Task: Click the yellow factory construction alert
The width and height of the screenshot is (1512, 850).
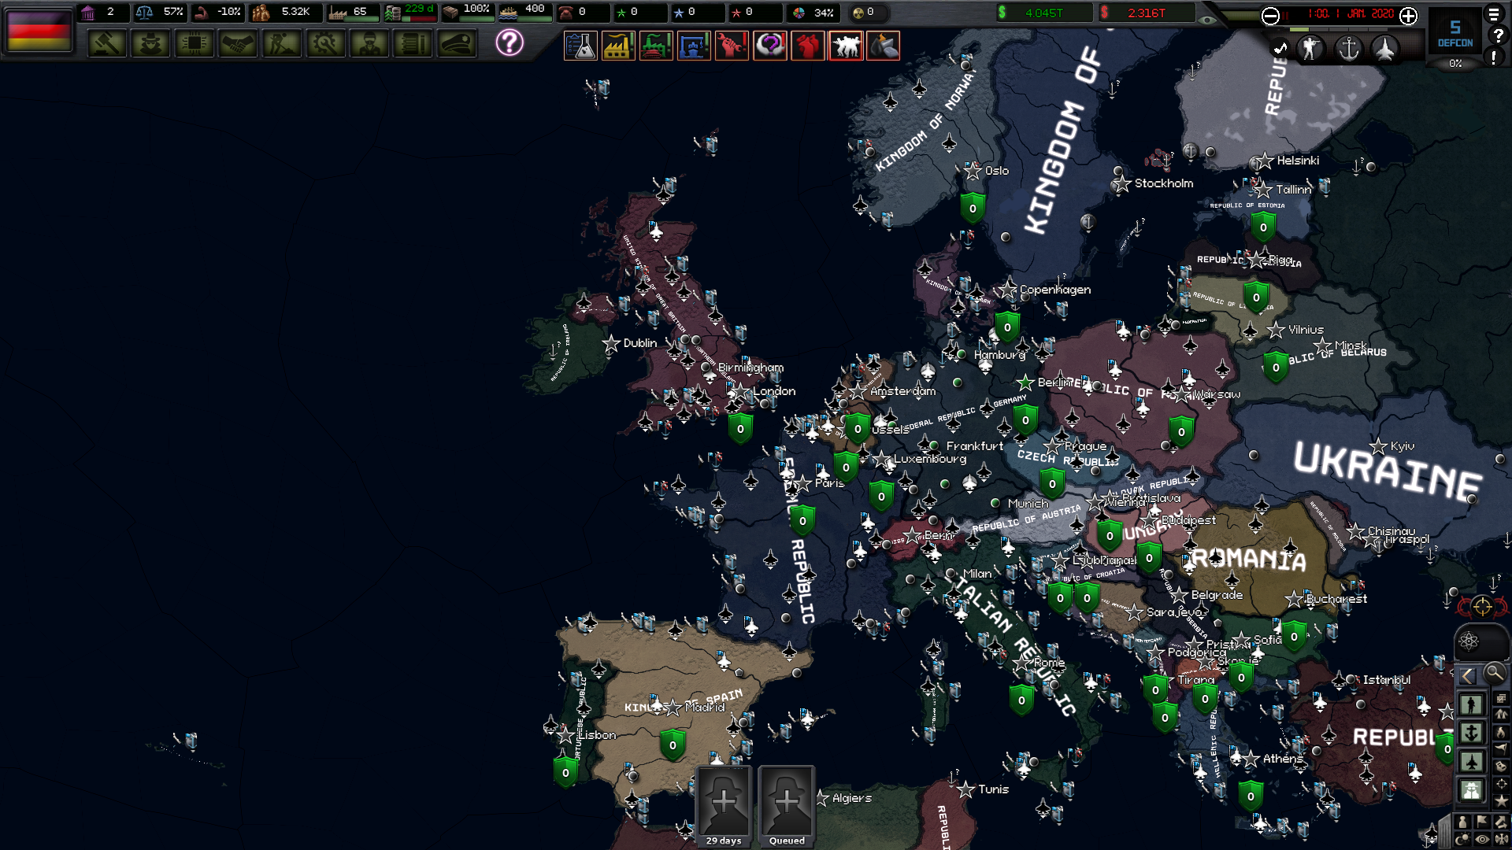Action: [x=618, y=46]
